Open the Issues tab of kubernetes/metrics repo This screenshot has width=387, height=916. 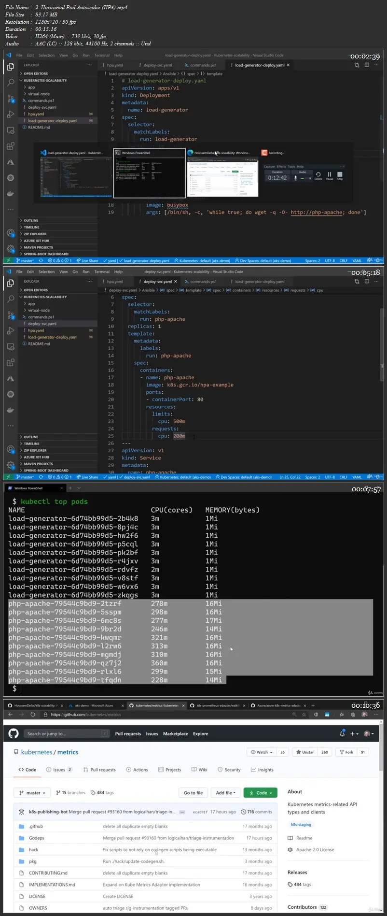tap(59, 770)
